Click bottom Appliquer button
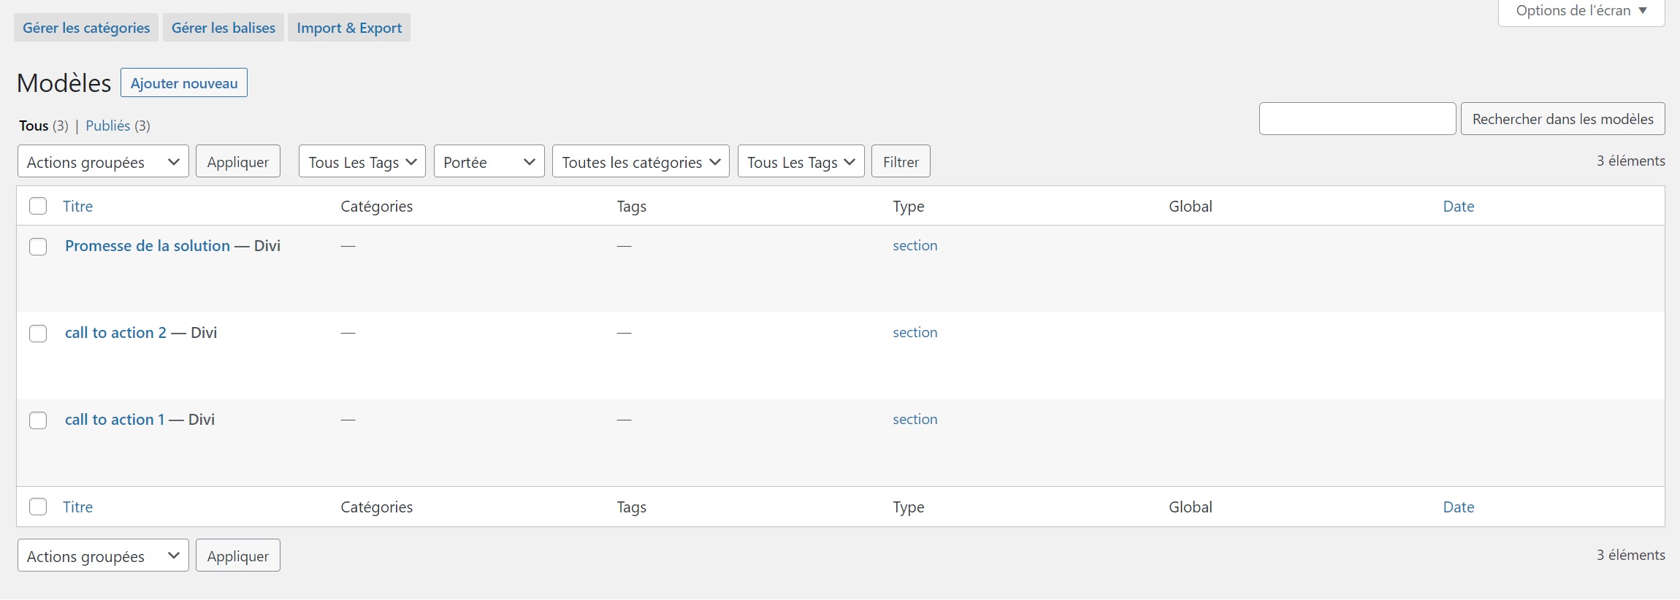This screenshot has height=600, width=1680. [x=238, y=555]
